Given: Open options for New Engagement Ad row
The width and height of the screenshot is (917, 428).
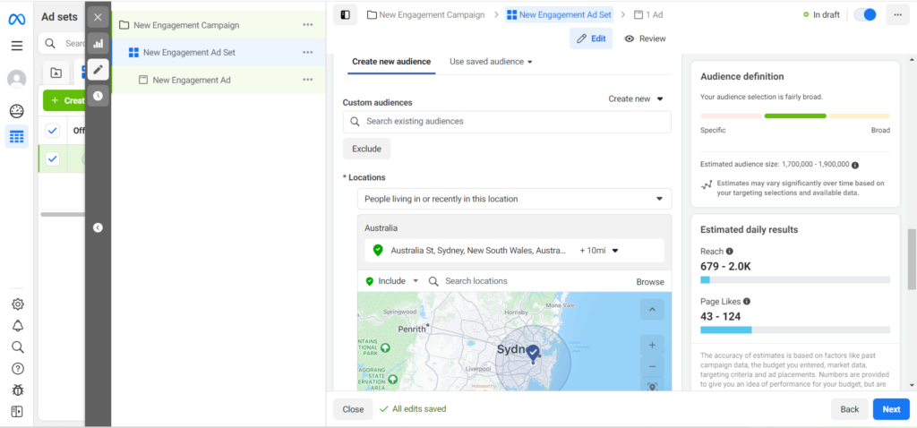Looking at the screenshot, I should (308, 80).
